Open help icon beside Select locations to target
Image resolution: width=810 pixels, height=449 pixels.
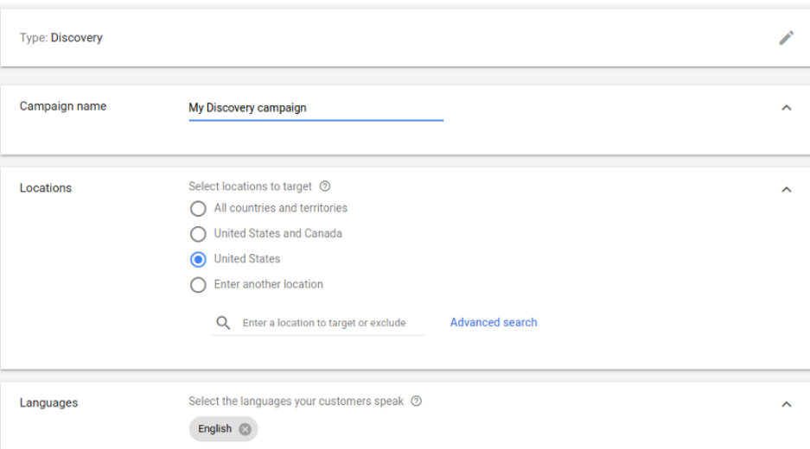coord(325,187)
